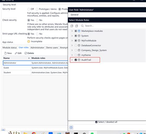
Task: Toggle the MyFirstModule checkbox
Action: 76,40
